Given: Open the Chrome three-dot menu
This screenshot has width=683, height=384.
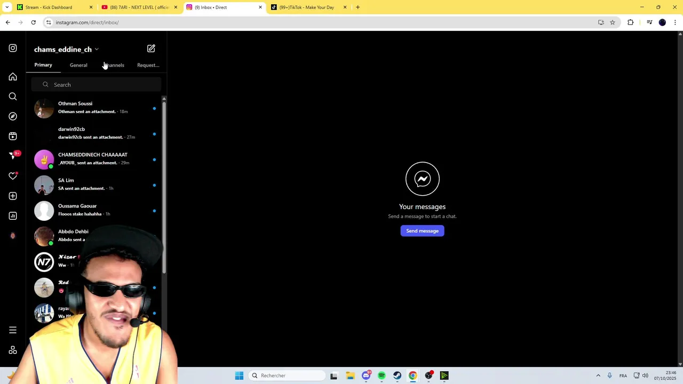Looking at the screenshot, I should tap(676, 22).
